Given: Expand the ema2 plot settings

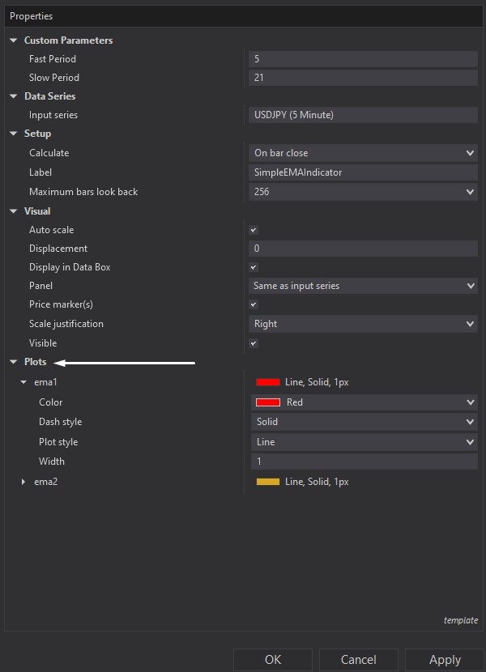Looking at the screenshot, I should point(23,481).
